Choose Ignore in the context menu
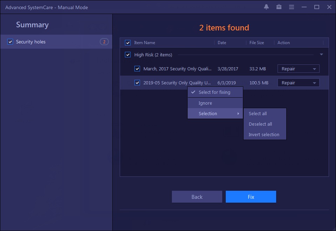Image resolution: width=336 pixels, height=231 pixels. pos(215,103)
